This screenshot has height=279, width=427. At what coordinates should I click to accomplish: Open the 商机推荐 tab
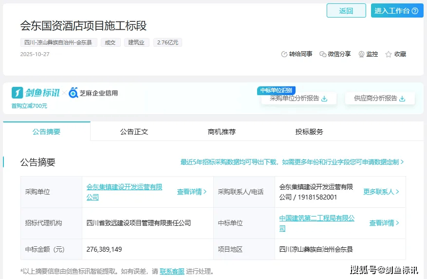[x=222, y=132]
